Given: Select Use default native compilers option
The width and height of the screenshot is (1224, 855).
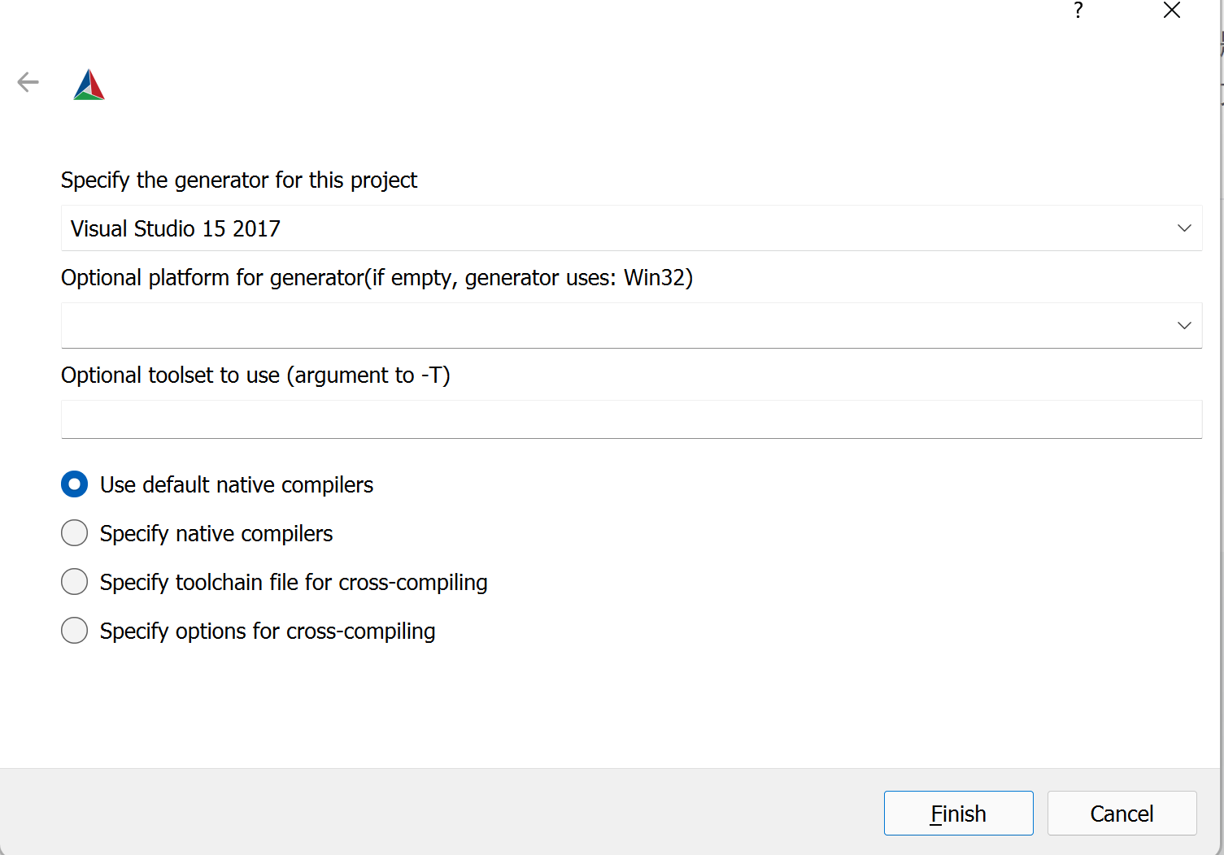Looking at the screenshot, I should point(75,484).
